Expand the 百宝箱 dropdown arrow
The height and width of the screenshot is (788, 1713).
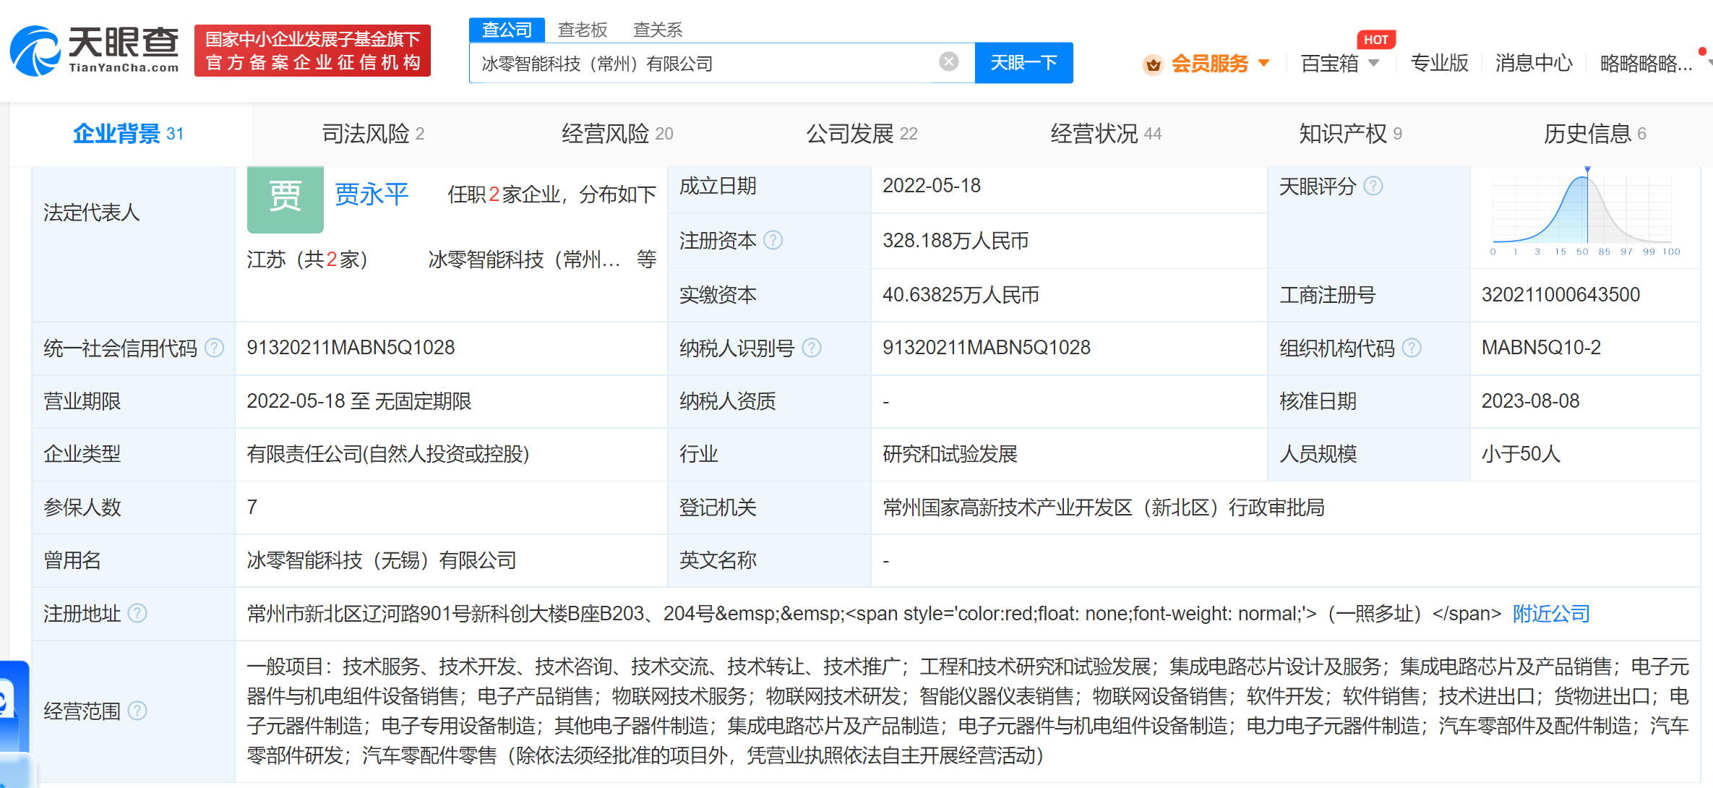point(1374,63)
